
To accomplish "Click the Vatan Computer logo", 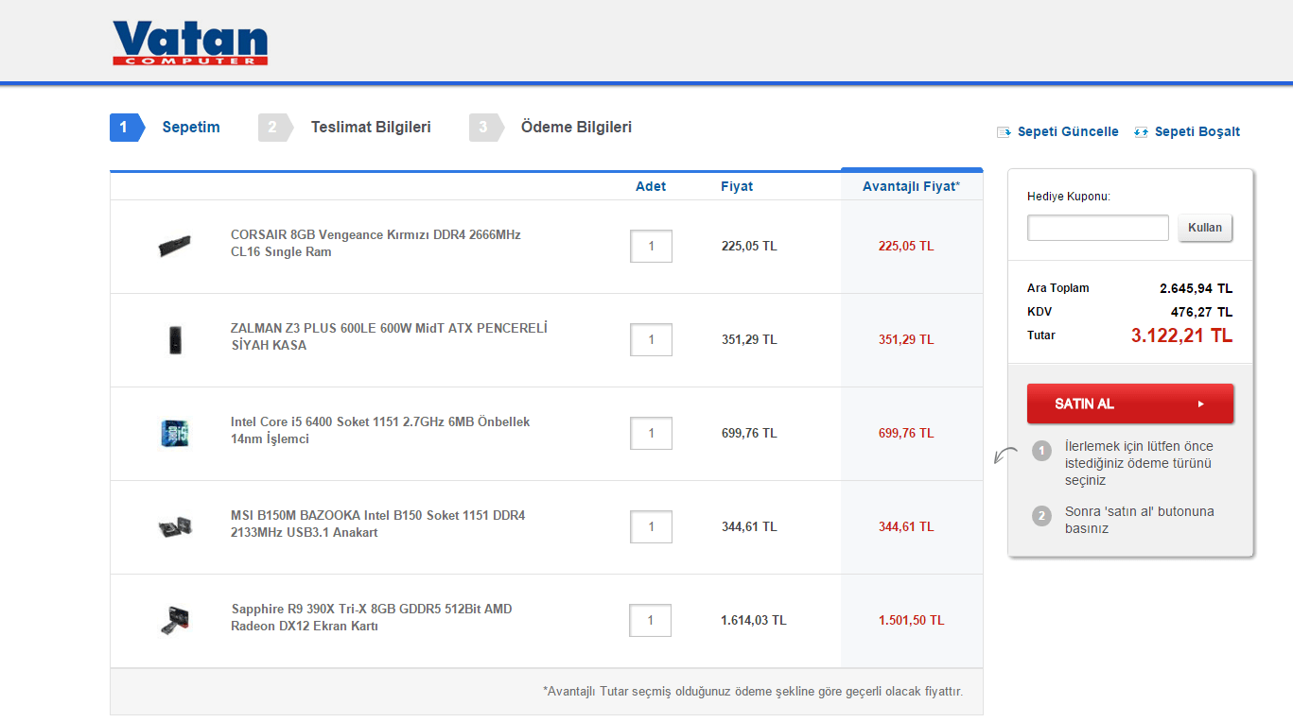I will coord(190,43).
